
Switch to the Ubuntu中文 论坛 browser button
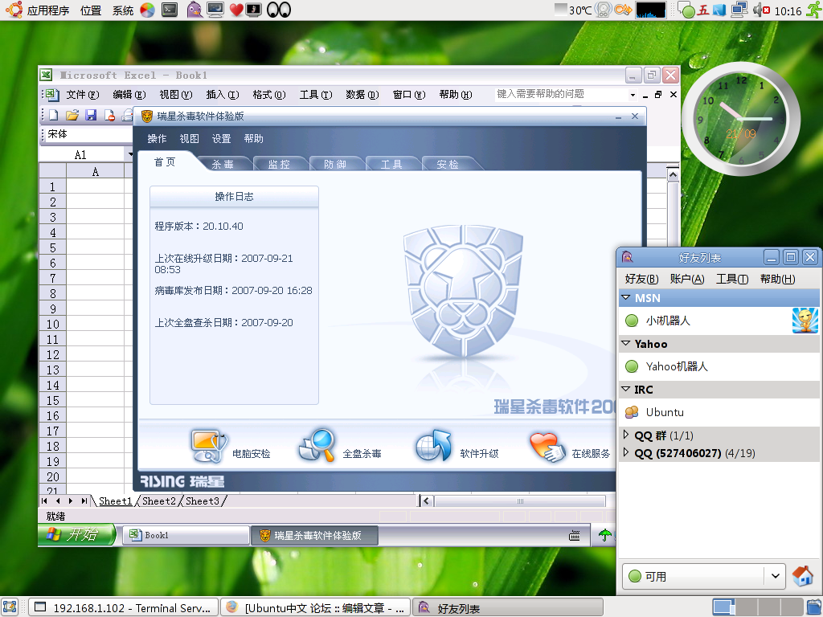pyautogui.click(x=315, y=607)
